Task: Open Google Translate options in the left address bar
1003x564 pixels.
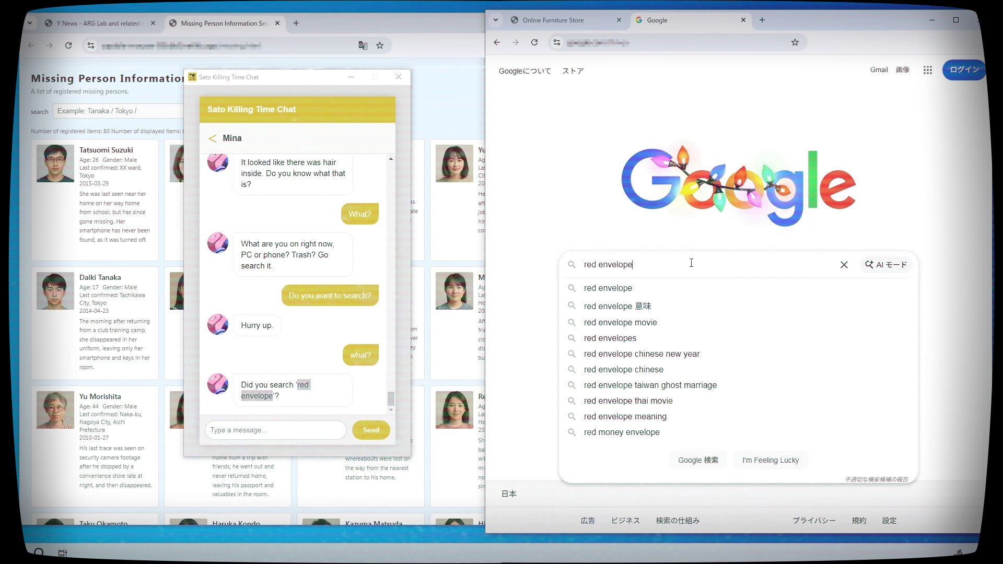Action: (363, 45)
